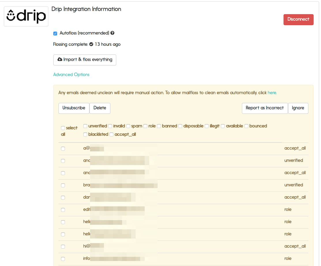
Task: Enable the banned filter checkbox
Action: pyautogui.click(x=159, y=126)
